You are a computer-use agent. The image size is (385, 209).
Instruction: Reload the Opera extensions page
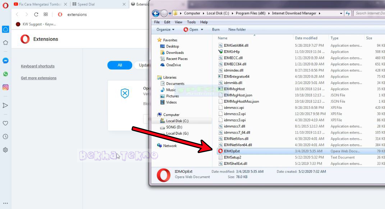(x=36, y=14)
